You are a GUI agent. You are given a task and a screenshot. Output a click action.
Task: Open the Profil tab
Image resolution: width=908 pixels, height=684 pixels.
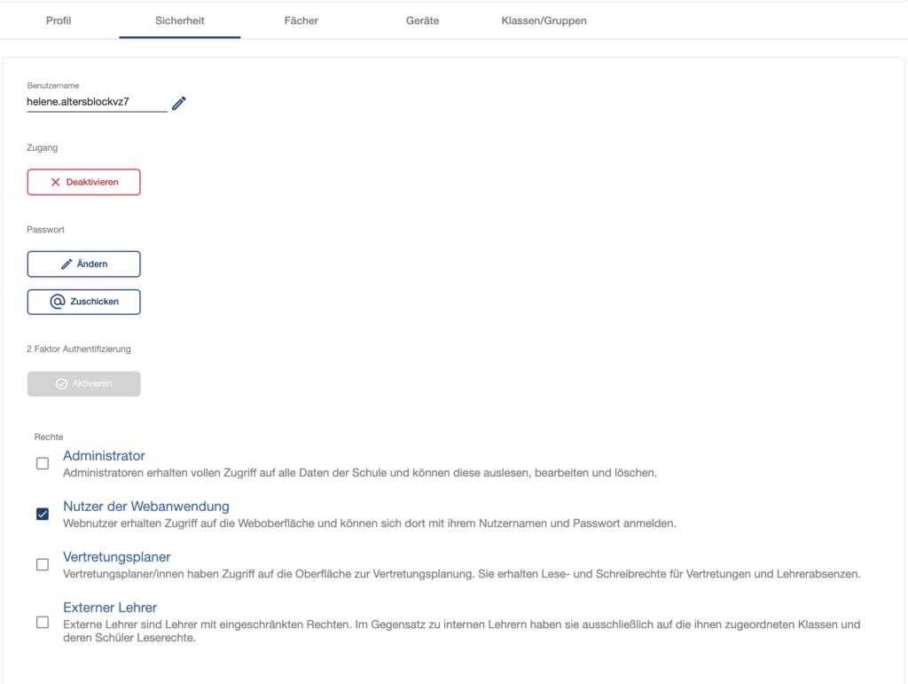59,21
